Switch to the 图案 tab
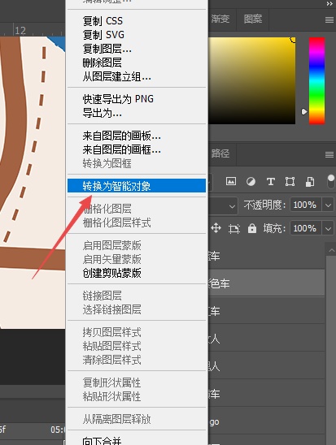336x445 pixels. (x=253, y=19)
